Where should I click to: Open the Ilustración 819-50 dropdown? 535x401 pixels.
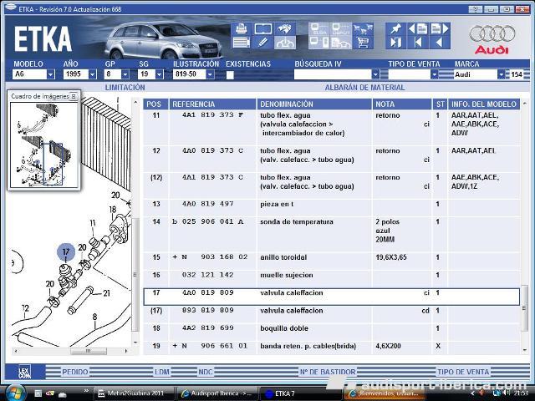(x=210, y=74)
